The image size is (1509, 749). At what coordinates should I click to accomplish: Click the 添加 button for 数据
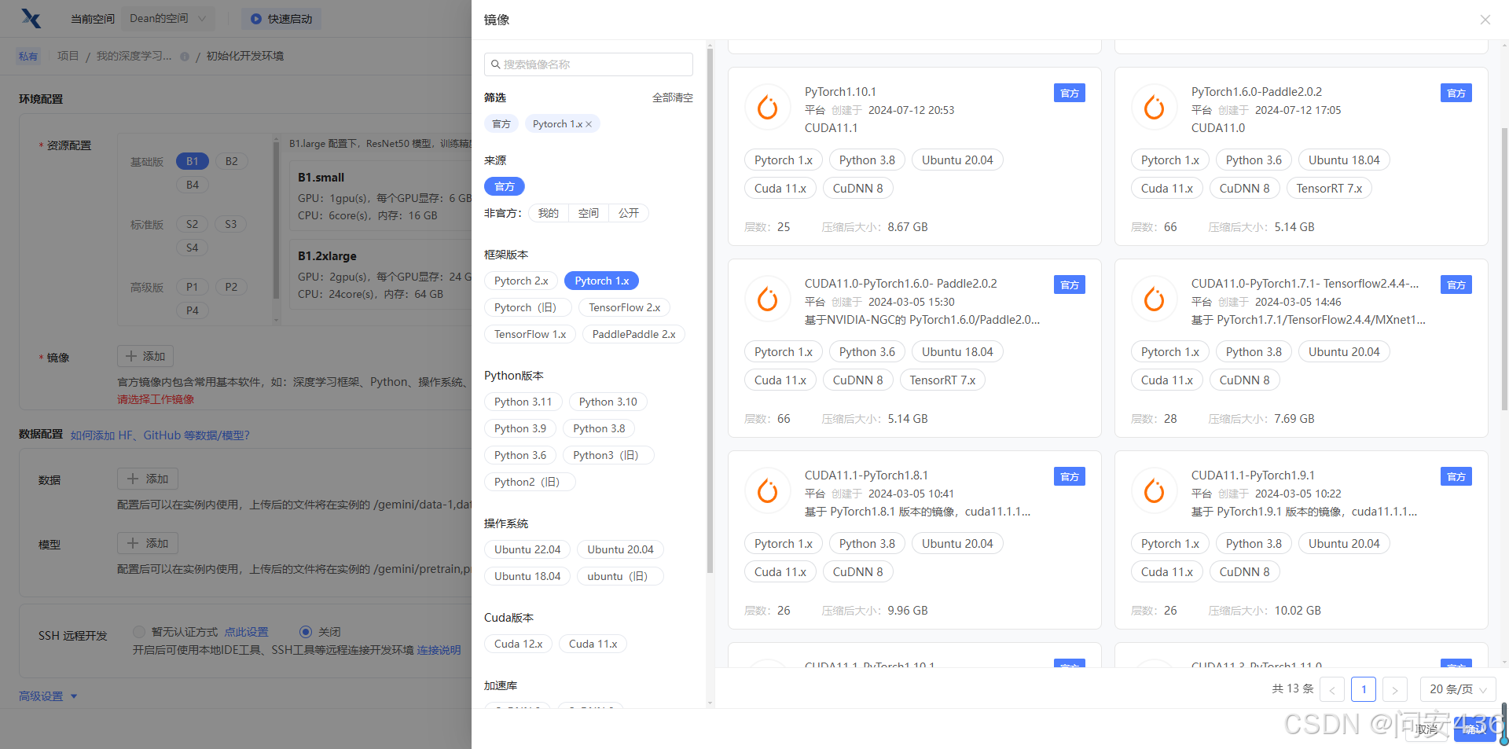[x=148, y=479]
